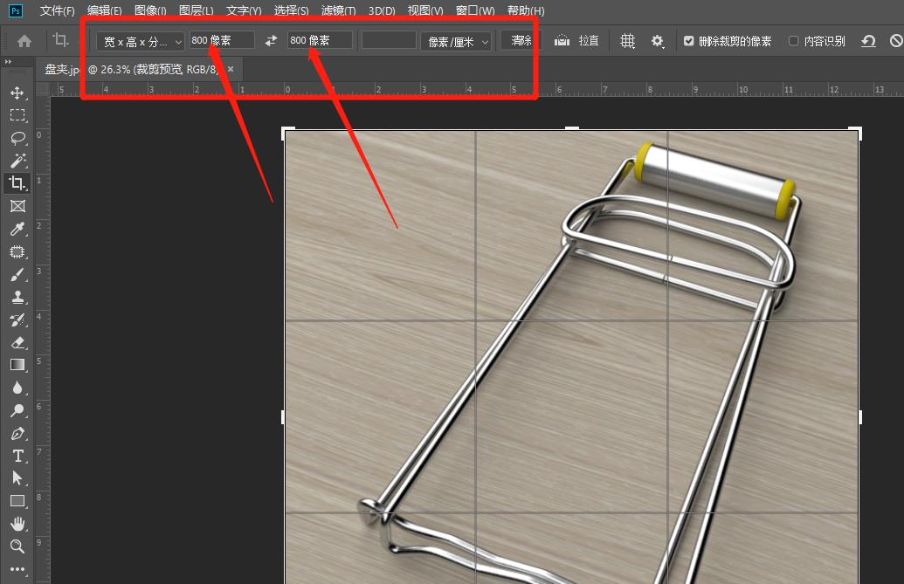Click the Clear button
The height and width of the screenshot is (584, 904).
(x=521, y=40)
